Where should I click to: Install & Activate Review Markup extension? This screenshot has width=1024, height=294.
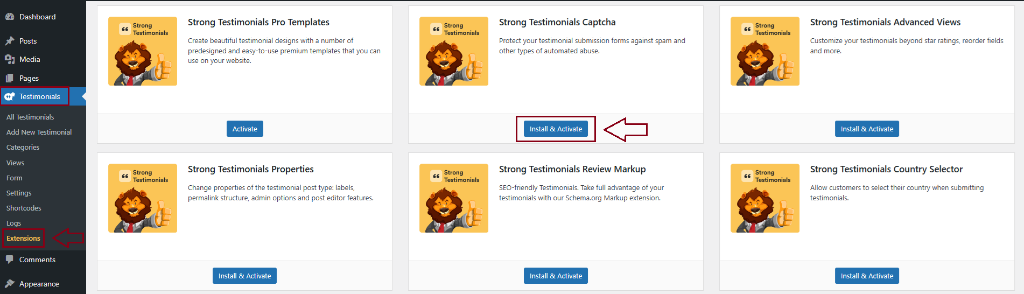pos(556,276)
